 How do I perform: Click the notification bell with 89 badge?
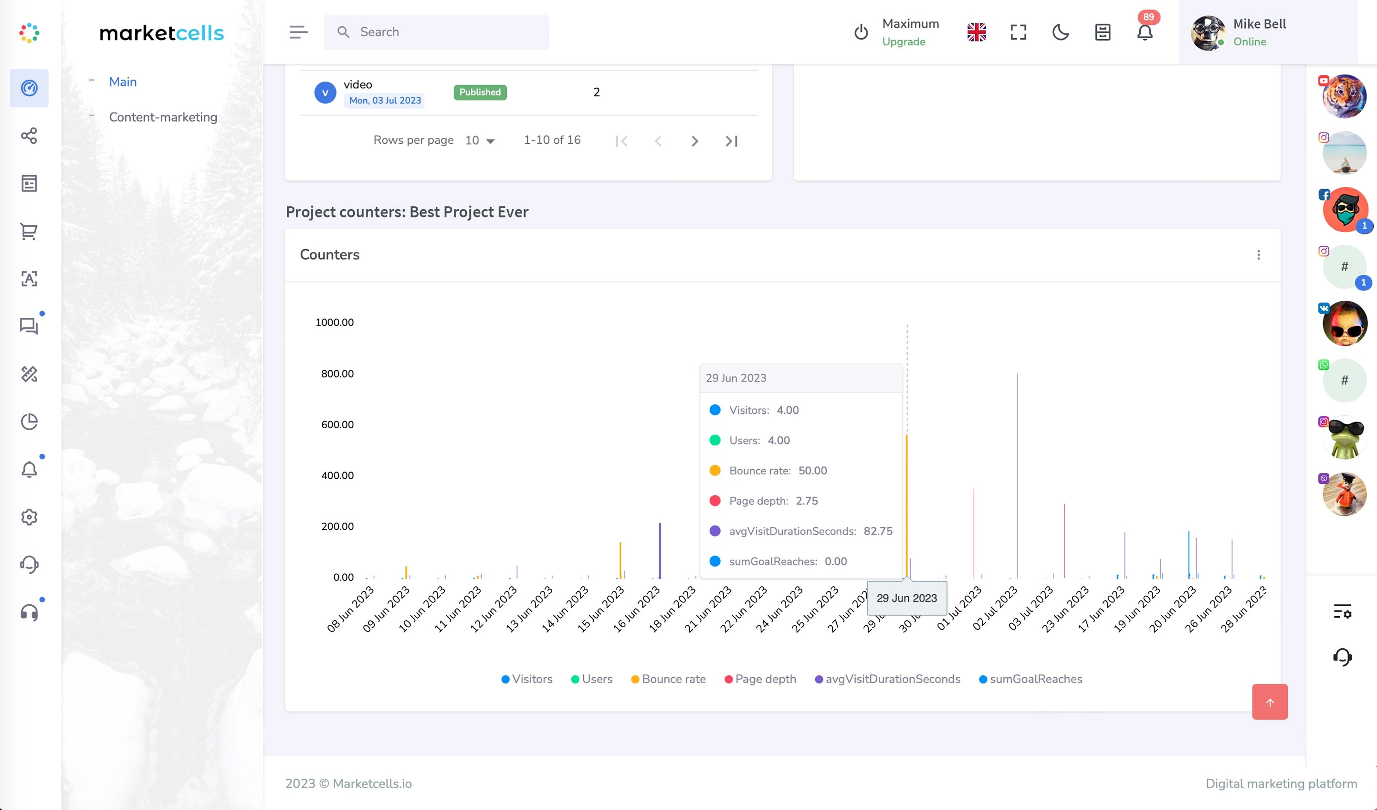pyautogui.click(x=1145, y=32)
